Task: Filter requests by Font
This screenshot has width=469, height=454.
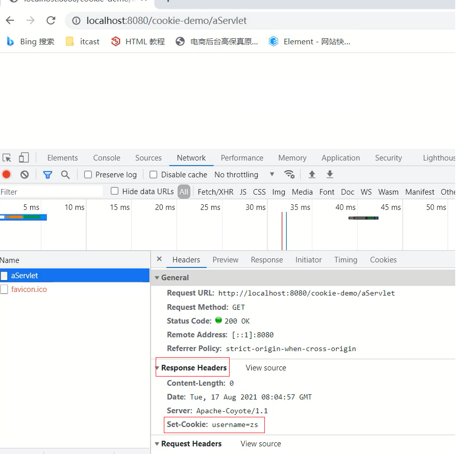Action: pyautogui.click(x=327, y=192)
